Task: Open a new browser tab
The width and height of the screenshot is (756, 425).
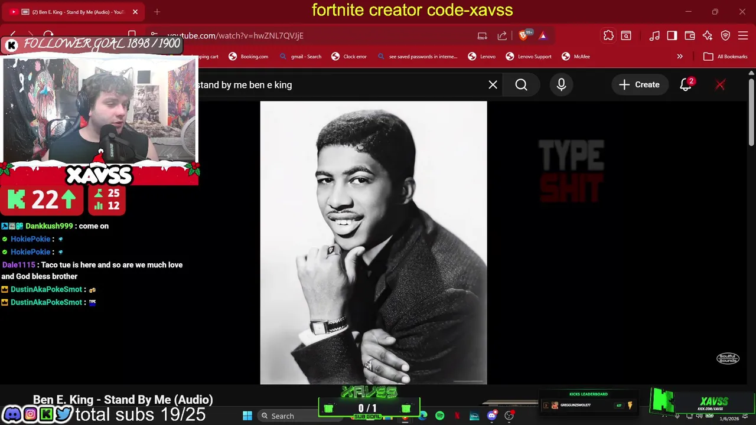Action: 157,12
